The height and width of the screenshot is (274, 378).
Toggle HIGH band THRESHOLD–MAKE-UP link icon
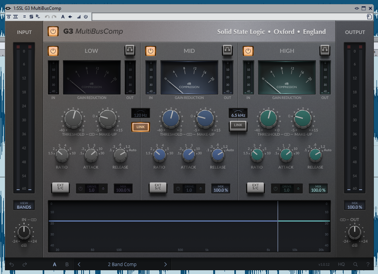tap(287, 135)
